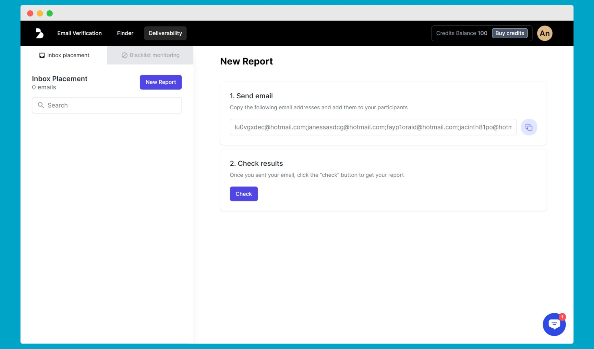594x349 pixels.
Task: Click the email addresses input field
Action: click(x=372, y=127)
